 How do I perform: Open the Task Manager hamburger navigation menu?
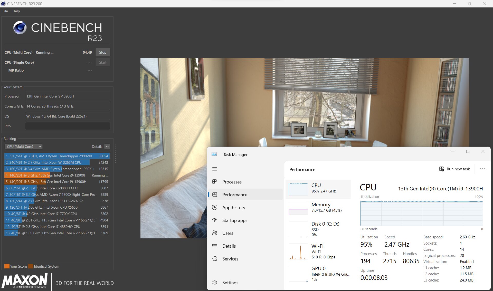click(215, 169)
